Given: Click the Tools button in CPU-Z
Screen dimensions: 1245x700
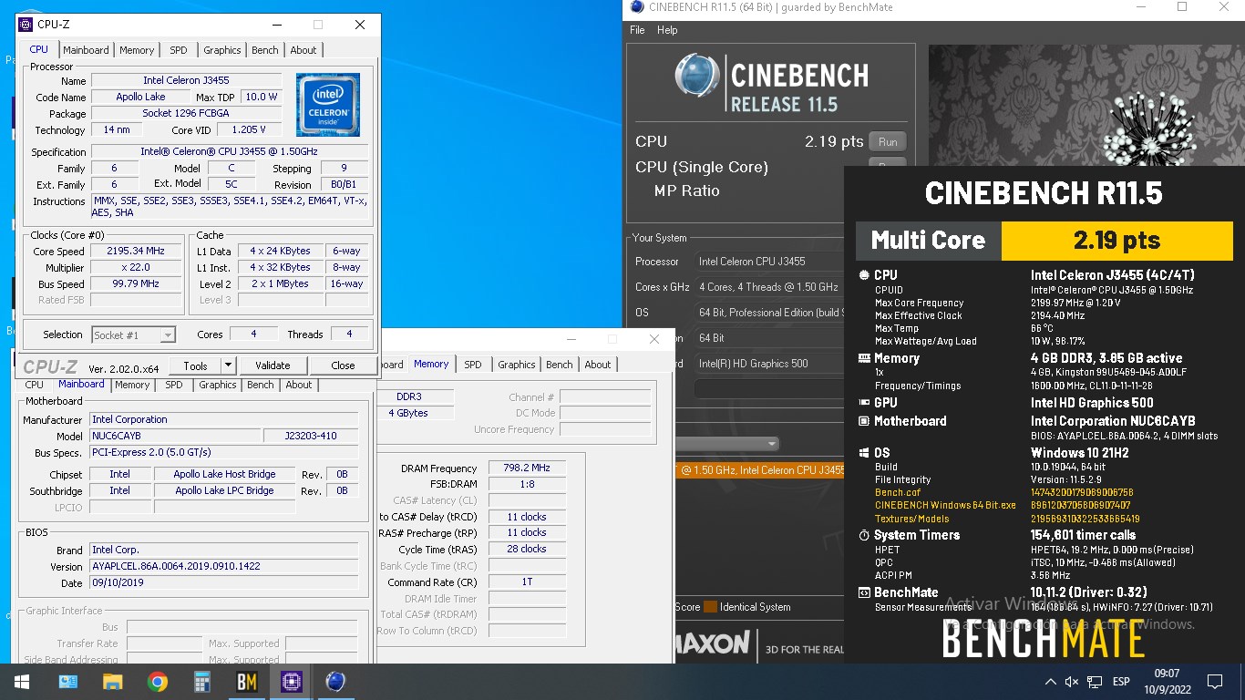Looking at the screenshot, I should pyautogui.click(x=195, y=365).
